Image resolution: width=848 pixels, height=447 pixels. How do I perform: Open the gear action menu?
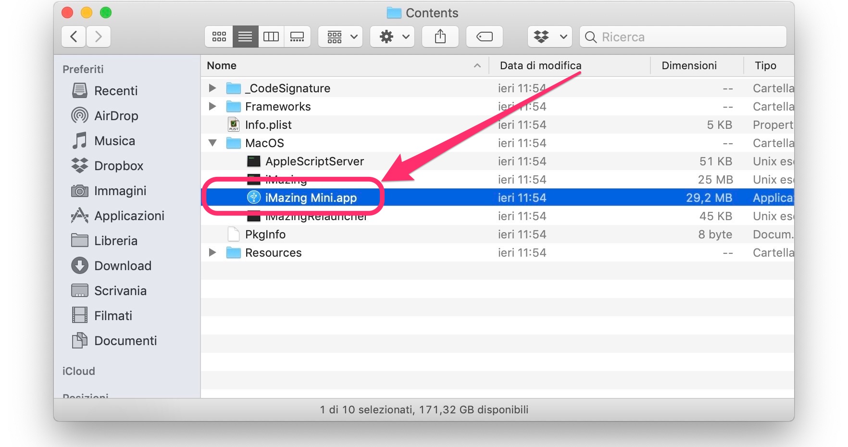[x=392, y=37]
